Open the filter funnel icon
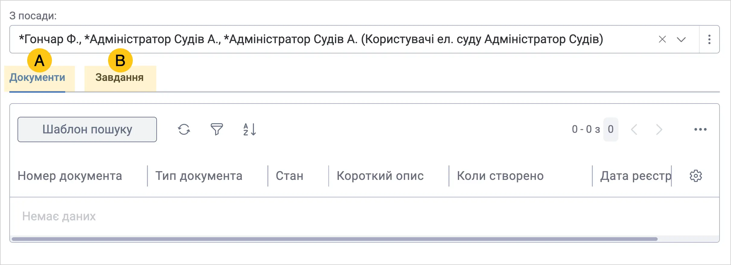The image size is (731, 265). 216,129
